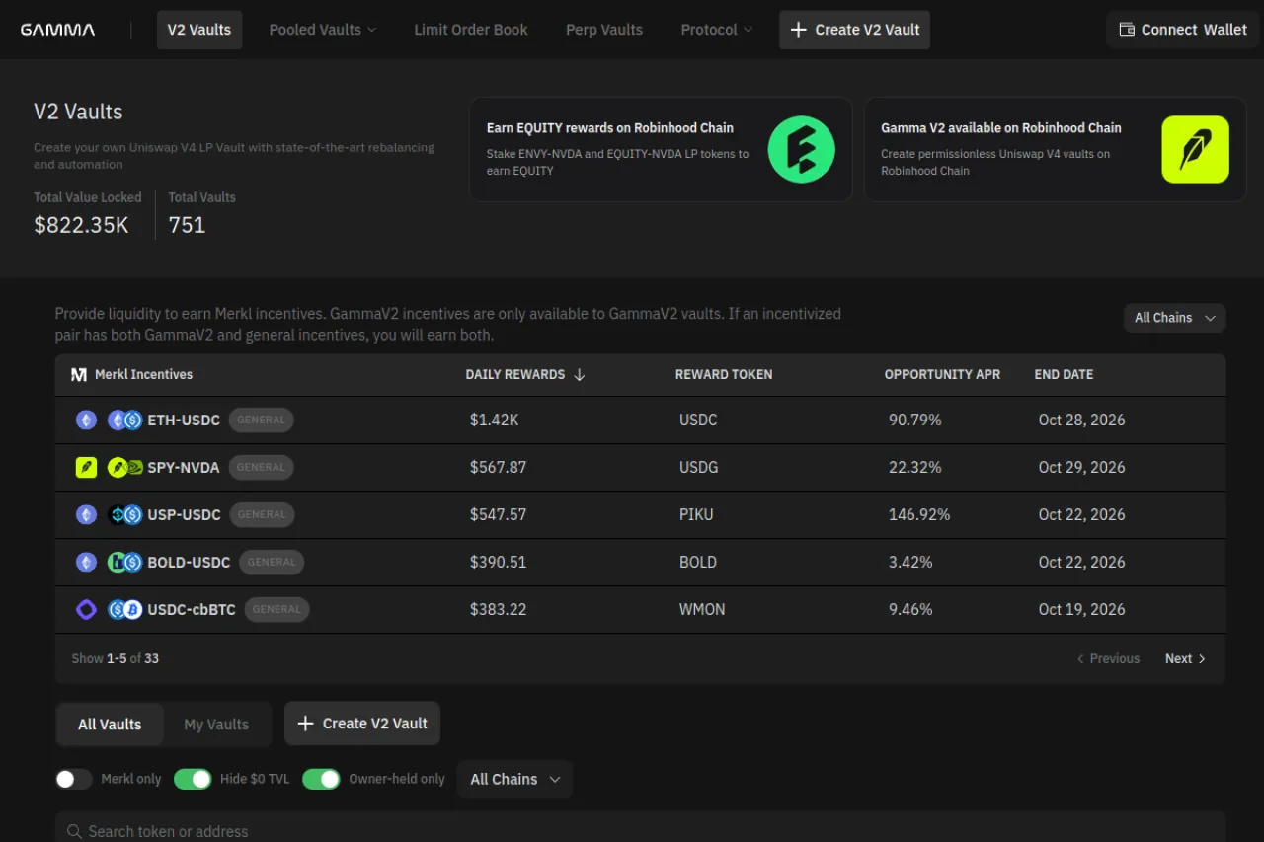The height and width of the screenshot is (842, 1264).
Task: Click the Gamma logo
Action: click(58, 30)
